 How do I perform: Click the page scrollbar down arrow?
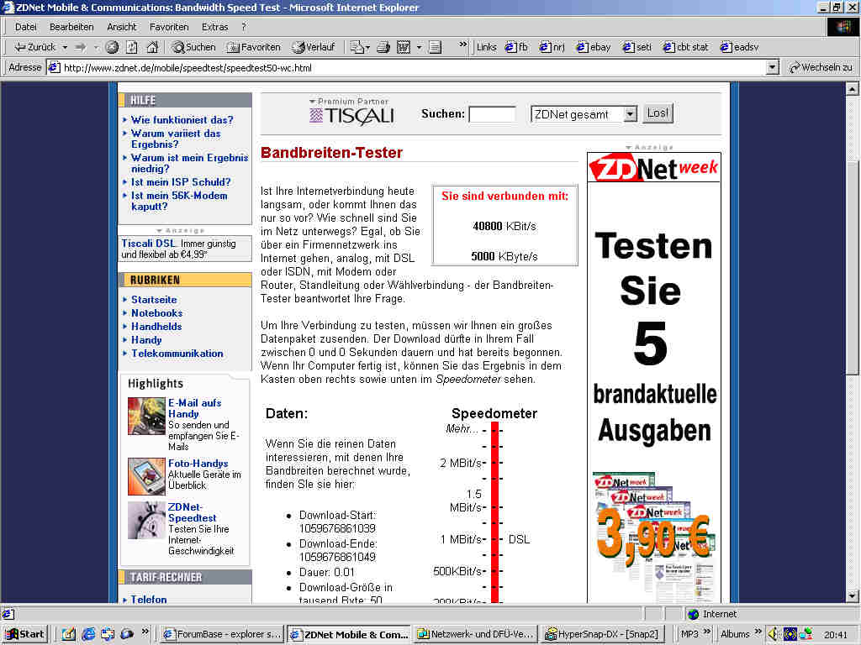[x=852, y=595]
